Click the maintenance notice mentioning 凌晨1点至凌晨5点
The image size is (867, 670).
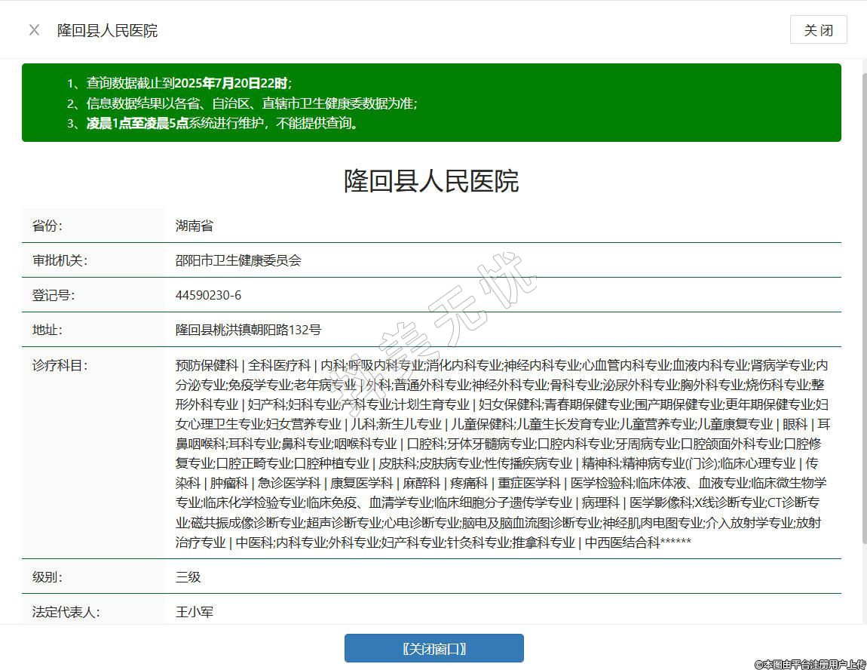[x=222, y=123]
